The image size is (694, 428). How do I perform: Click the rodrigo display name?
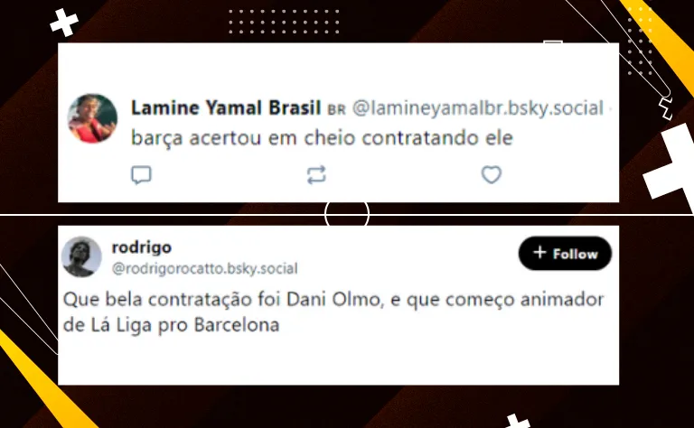point(142,247)
